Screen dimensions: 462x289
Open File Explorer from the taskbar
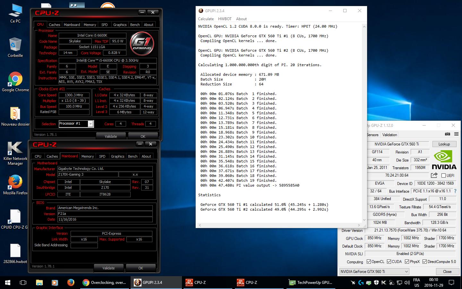click(x=39, y=283)
